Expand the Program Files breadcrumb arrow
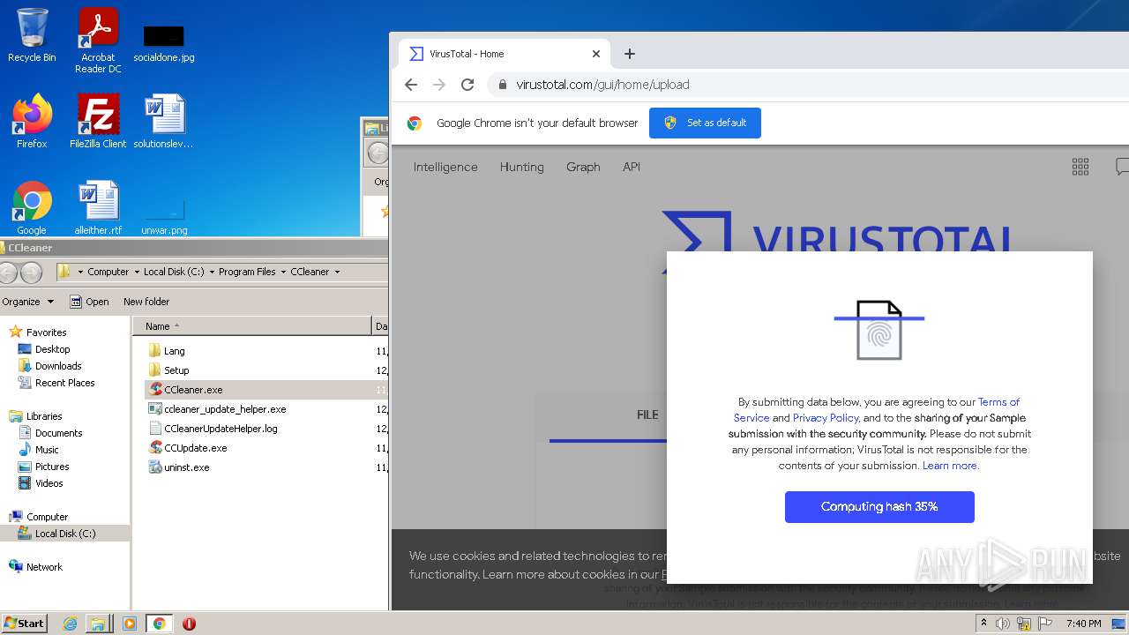Image resolution: width=1129 pixels, height=635 pixels. pos(282,273)
